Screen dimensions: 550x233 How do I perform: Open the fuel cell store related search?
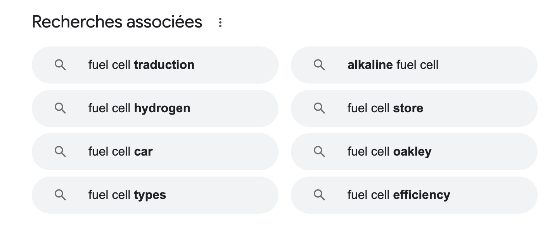pos(414,108)
